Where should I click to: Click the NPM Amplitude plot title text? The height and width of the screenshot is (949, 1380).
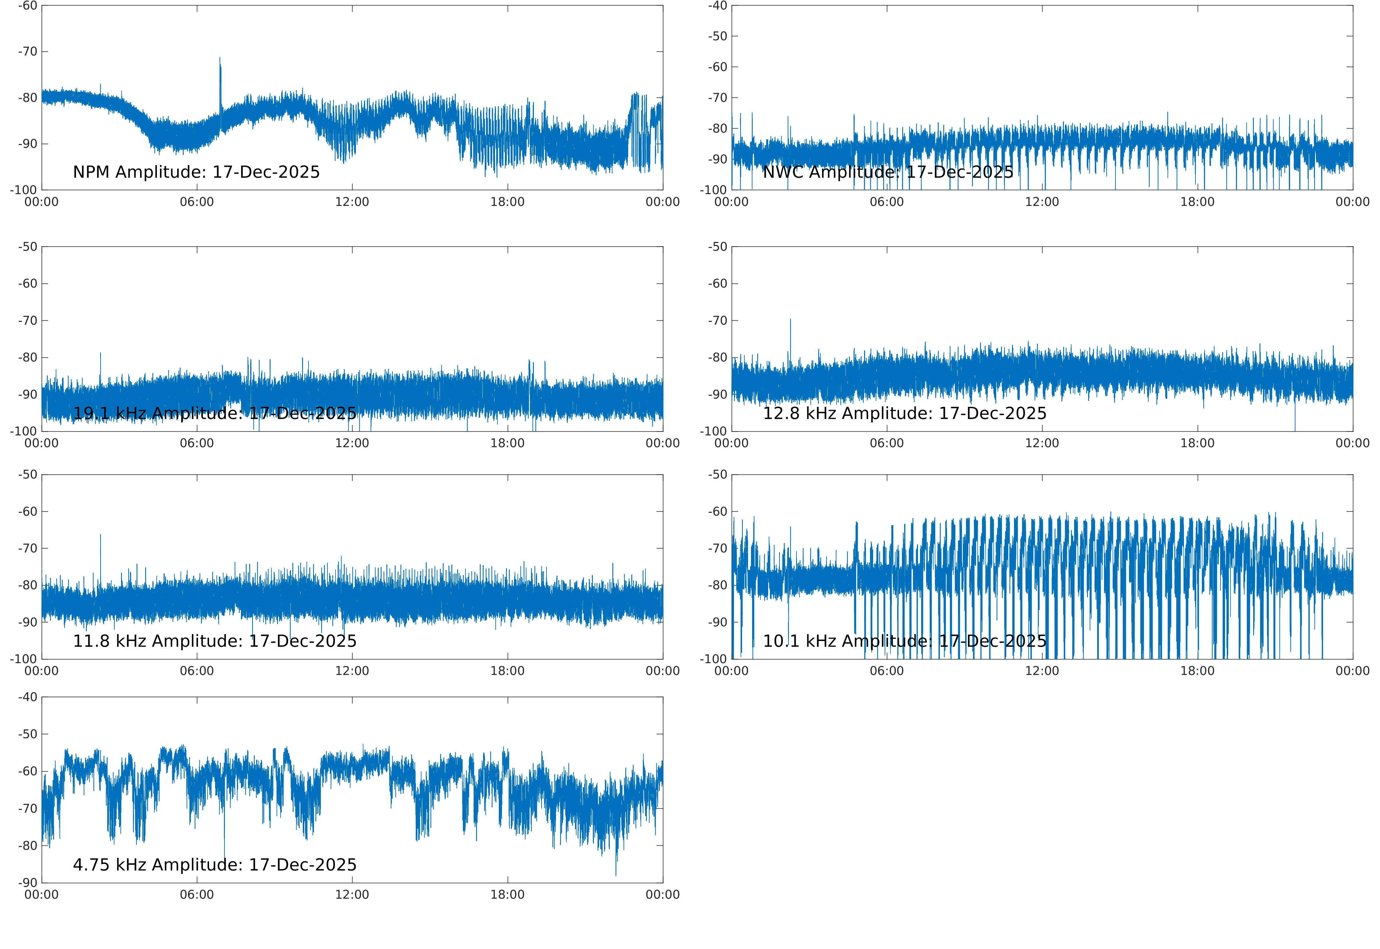tap(196, 173)
